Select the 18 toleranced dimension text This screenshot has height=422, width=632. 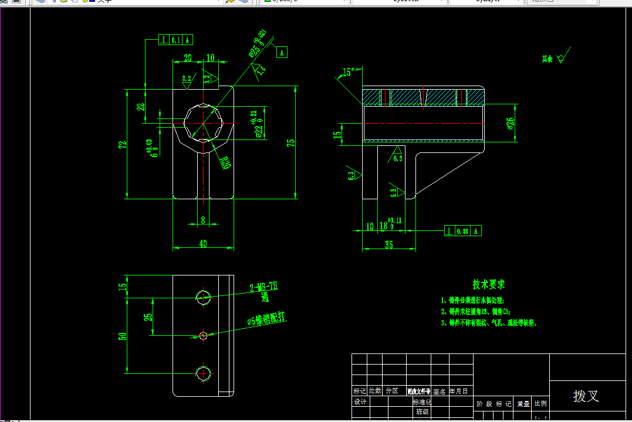pyautogui.click(x=391, y=224)
